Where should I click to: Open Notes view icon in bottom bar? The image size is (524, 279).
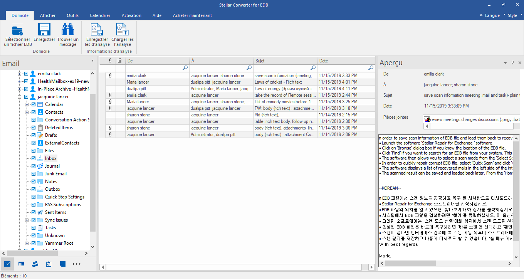point(63,264)
